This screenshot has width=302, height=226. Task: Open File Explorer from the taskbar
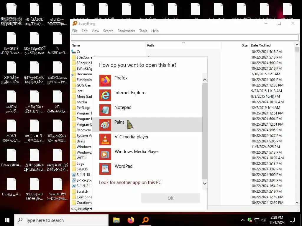pos(116,220)
